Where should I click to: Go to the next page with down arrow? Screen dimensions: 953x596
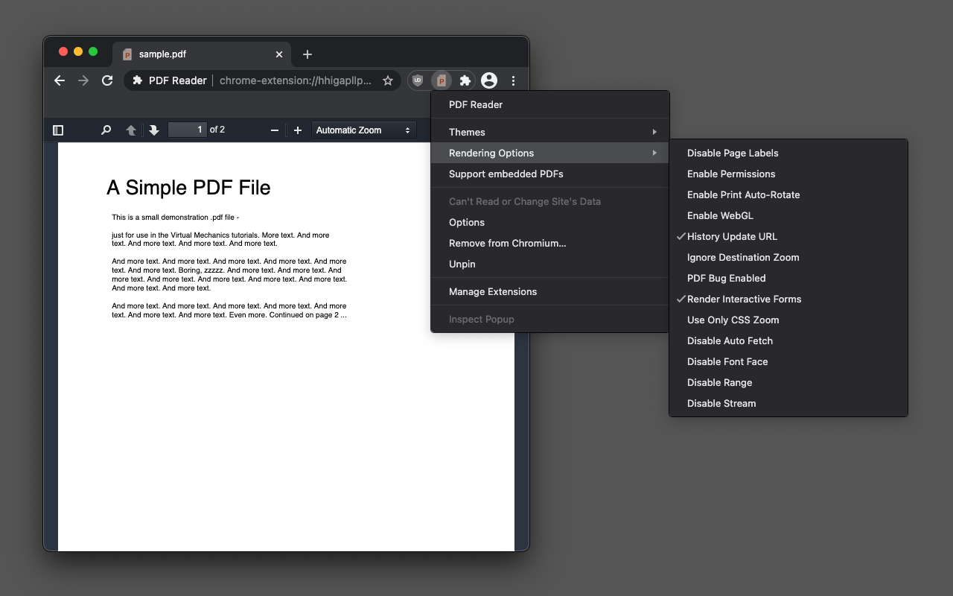pyautogui.click(x=153, y=130)
